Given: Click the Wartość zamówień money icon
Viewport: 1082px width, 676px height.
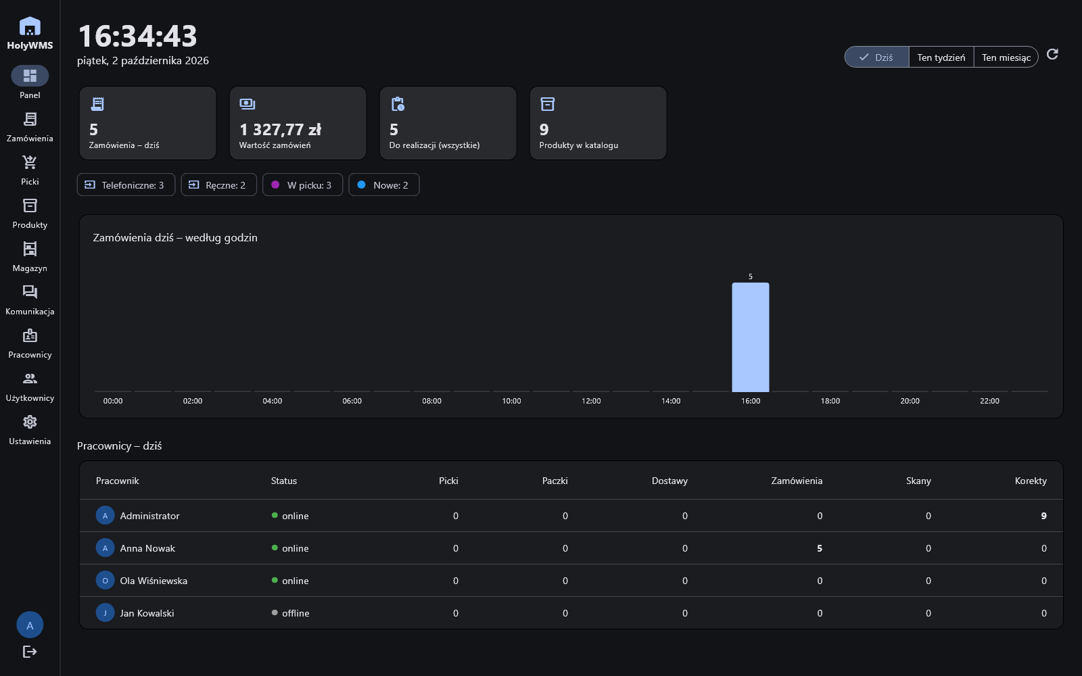Looking at the screenshot, I should pyautogui.click(x=248, y=104).
